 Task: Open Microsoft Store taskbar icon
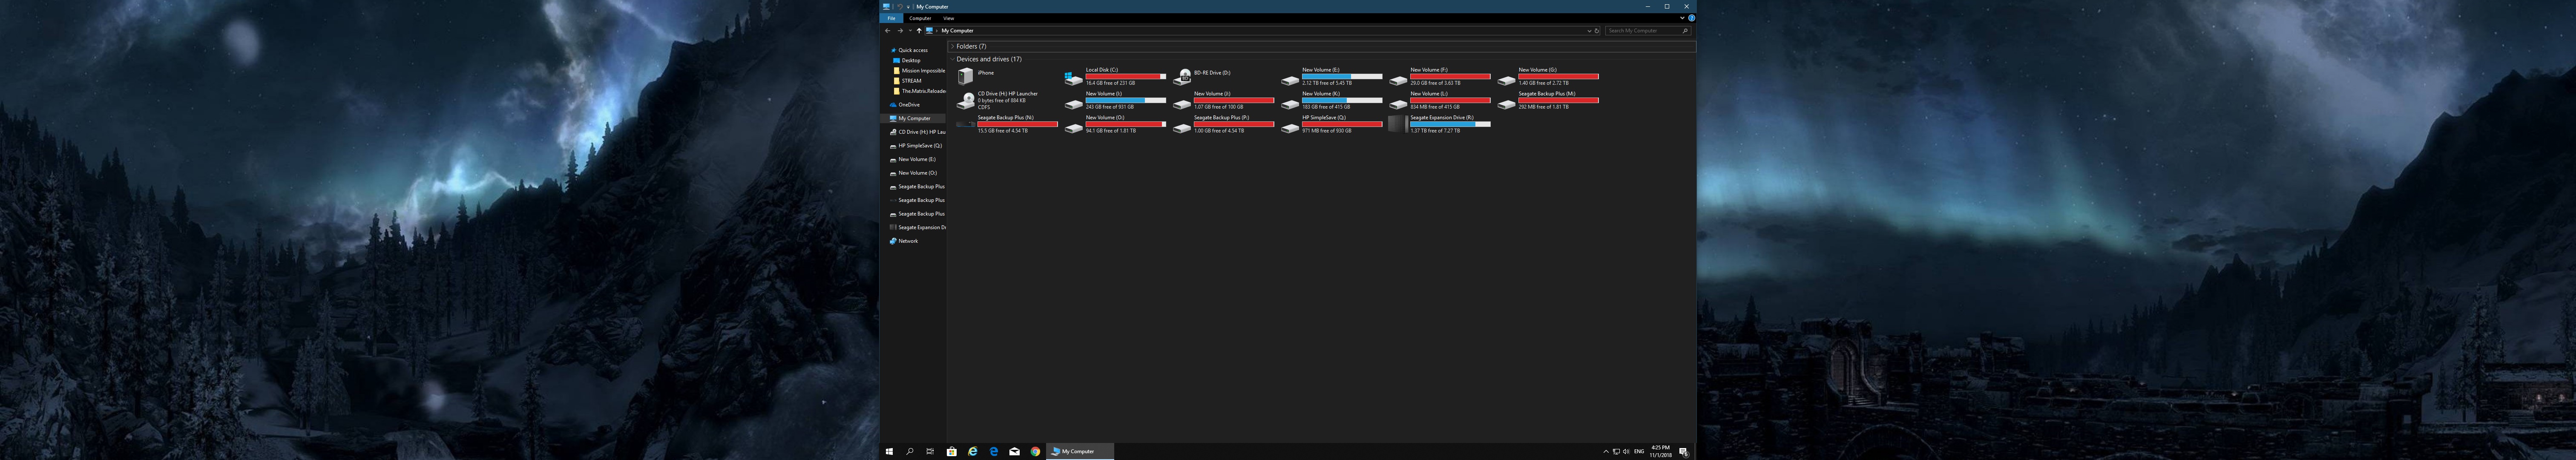[951, 451]
